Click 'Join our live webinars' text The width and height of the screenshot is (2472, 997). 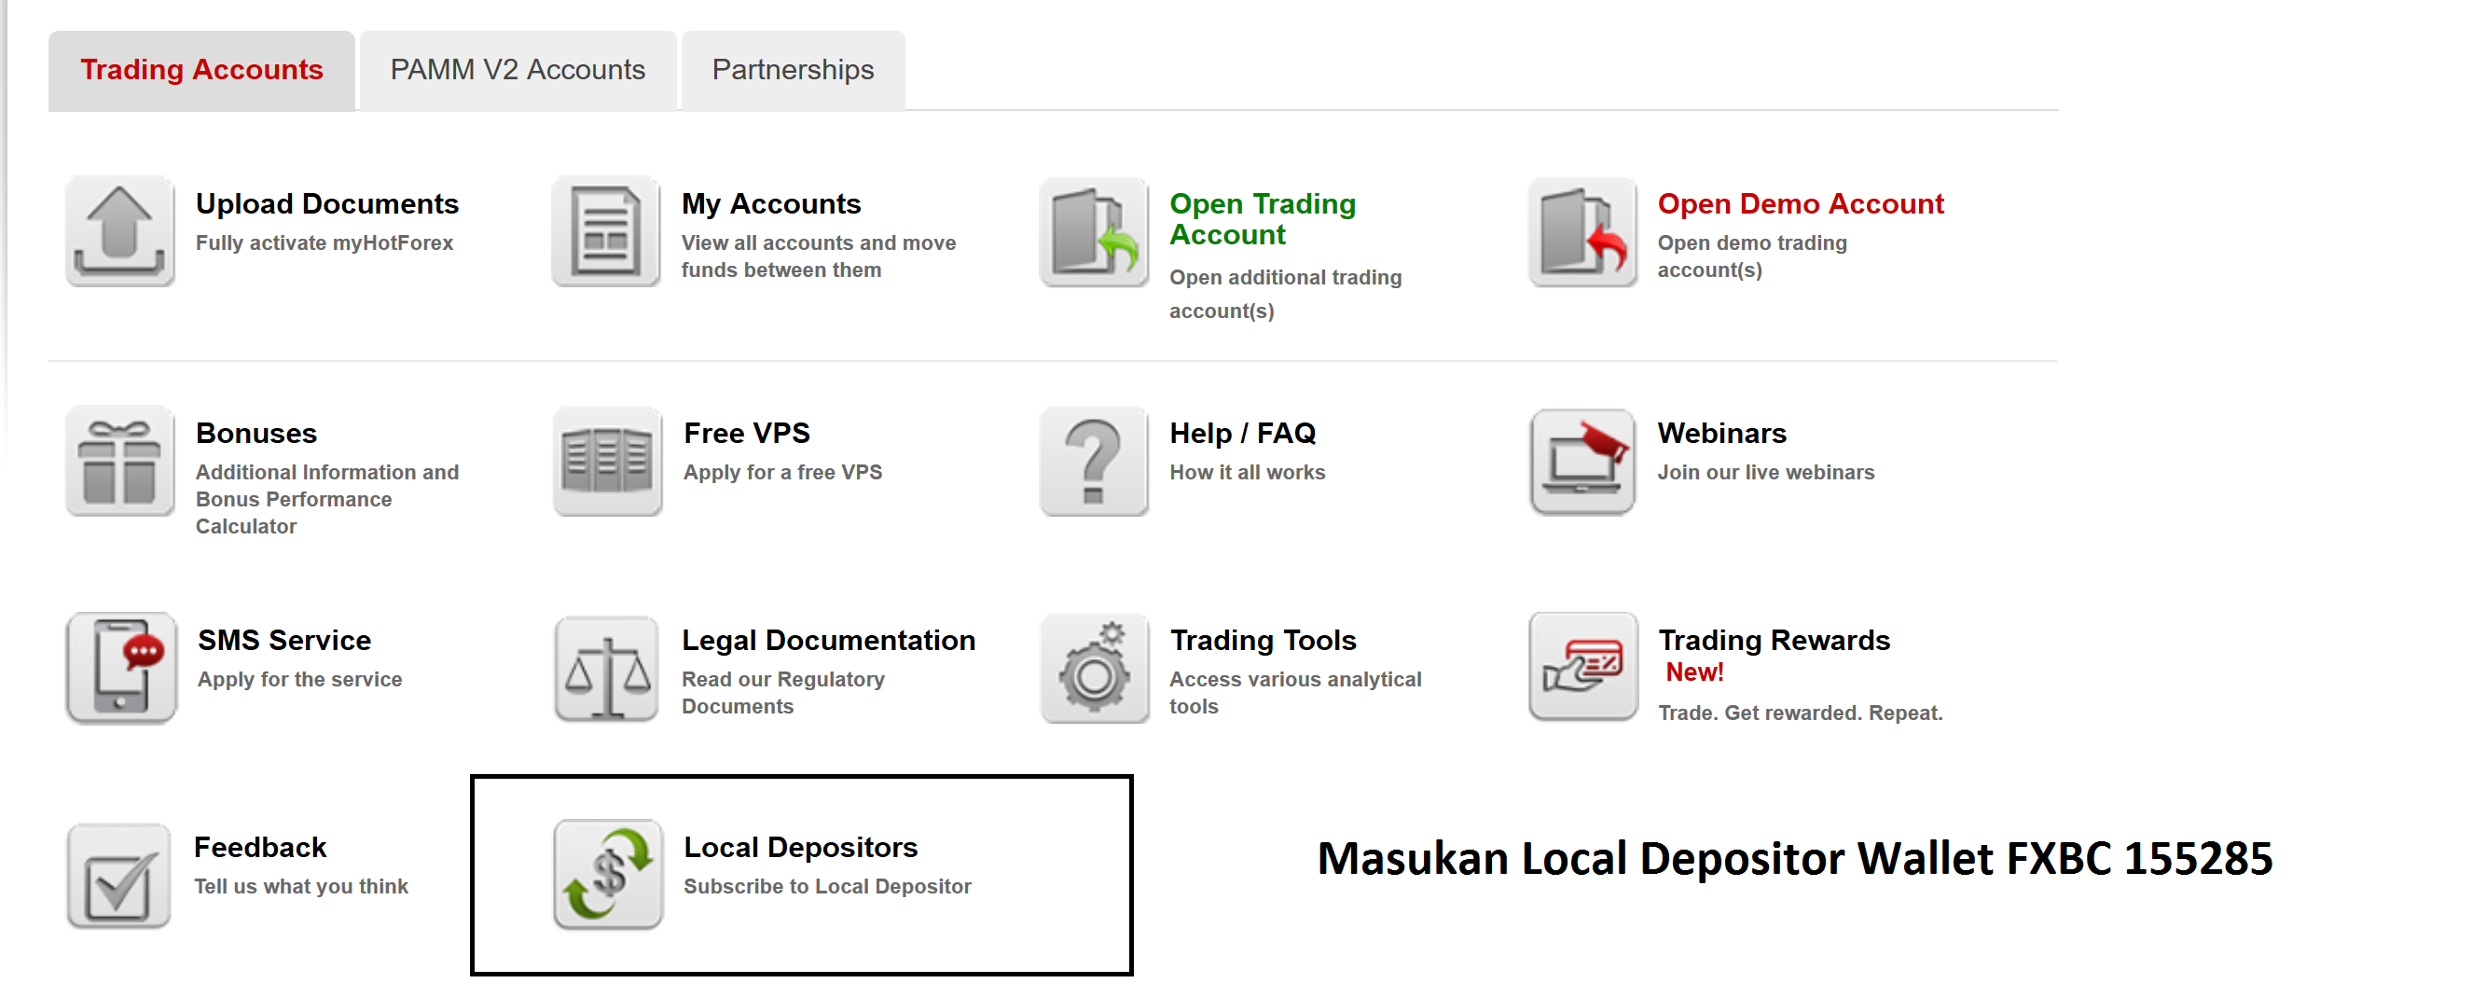(1766, 472)
